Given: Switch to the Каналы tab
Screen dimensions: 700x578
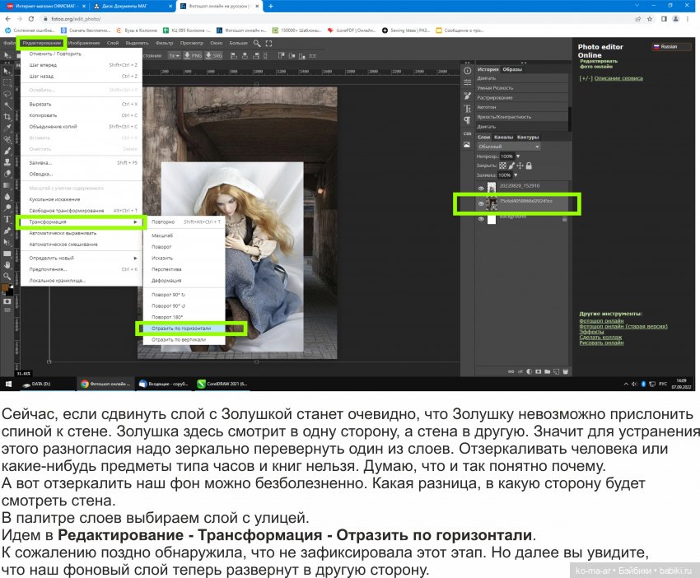Looking at the screenshot, I should point(504,138).
